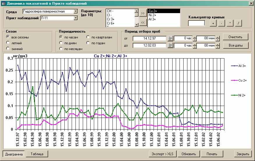Choose 'по месяцам' periodicity
Screen dimensions: 255x161
(61, 48)
